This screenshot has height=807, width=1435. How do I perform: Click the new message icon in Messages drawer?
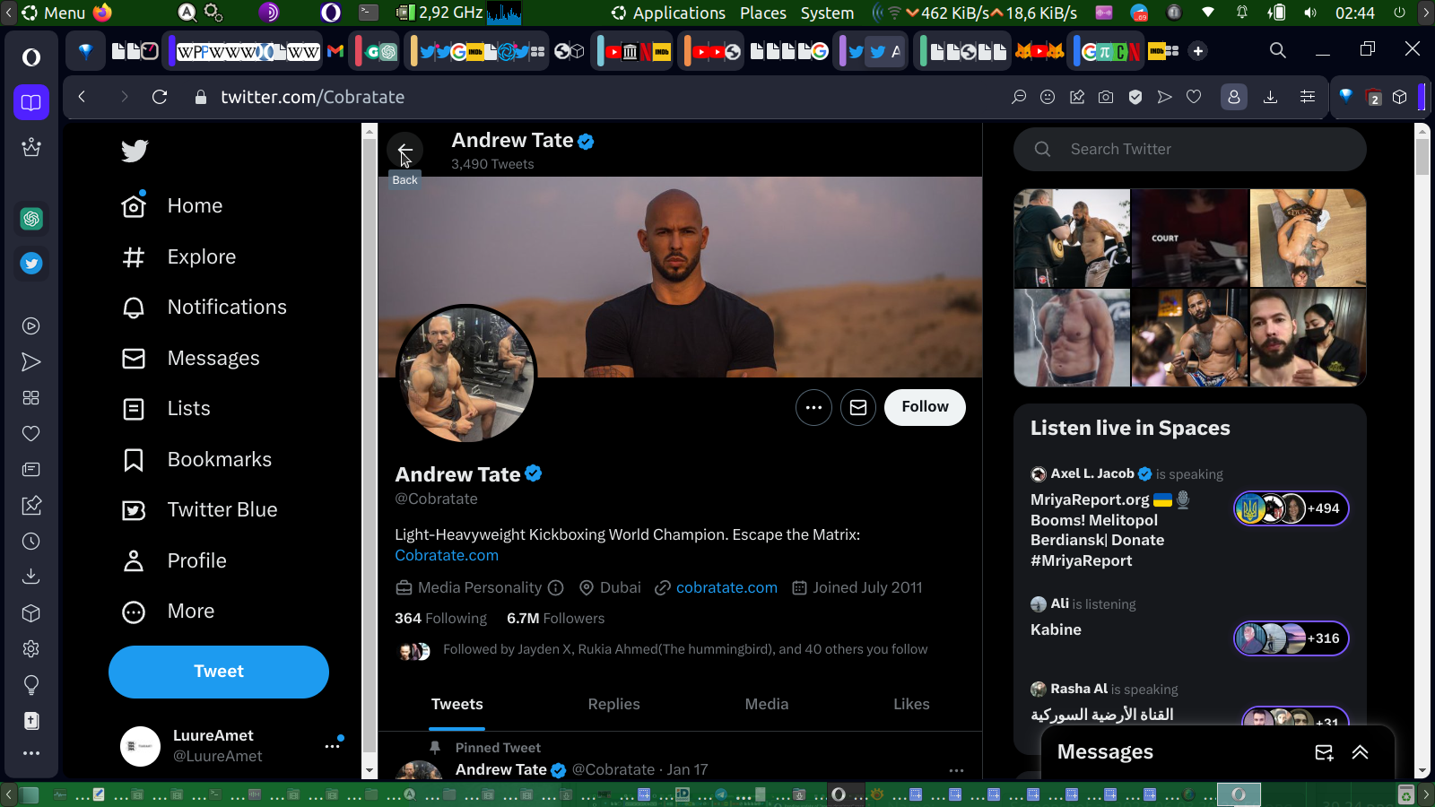click(x=1324, y=752)
